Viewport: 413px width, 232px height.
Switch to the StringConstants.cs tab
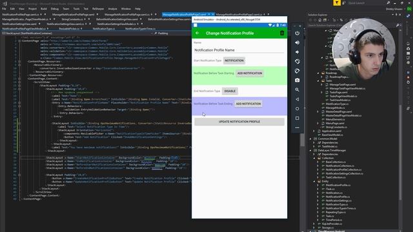click(72, 19)
